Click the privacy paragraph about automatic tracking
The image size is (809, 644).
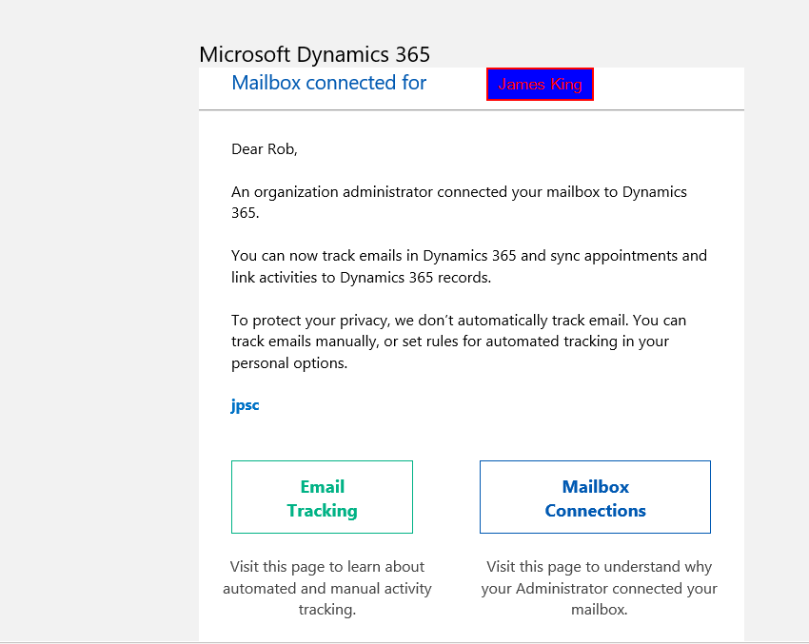click(x=459, y=342)
